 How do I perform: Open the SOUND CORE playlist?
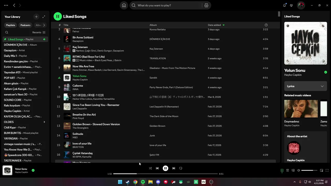point(25,100)
